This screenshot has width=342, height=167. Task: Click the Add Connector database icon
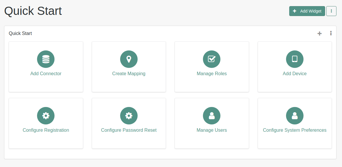[x=46, y=59]
